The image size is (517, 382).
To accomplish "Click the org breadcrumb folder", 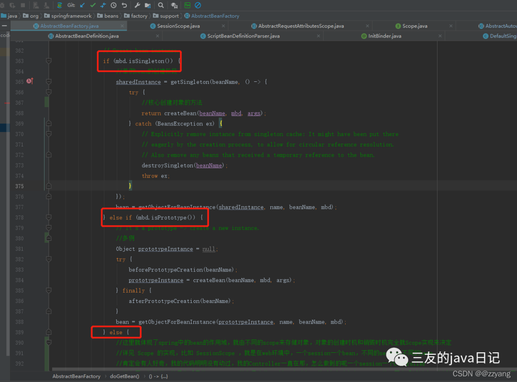I will [31, 16].
